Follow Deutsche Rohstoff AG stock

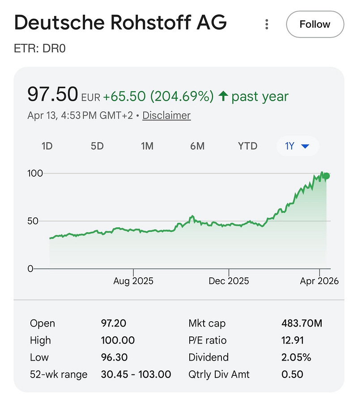coord(315,24)
